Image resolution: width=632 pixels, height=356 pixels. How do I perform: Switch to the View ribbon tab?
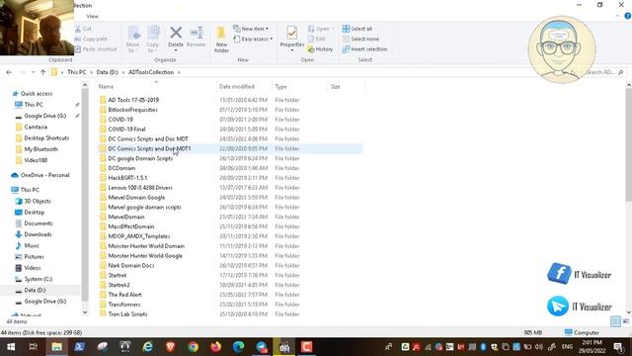pyautogui.click(x=92, y=16)
